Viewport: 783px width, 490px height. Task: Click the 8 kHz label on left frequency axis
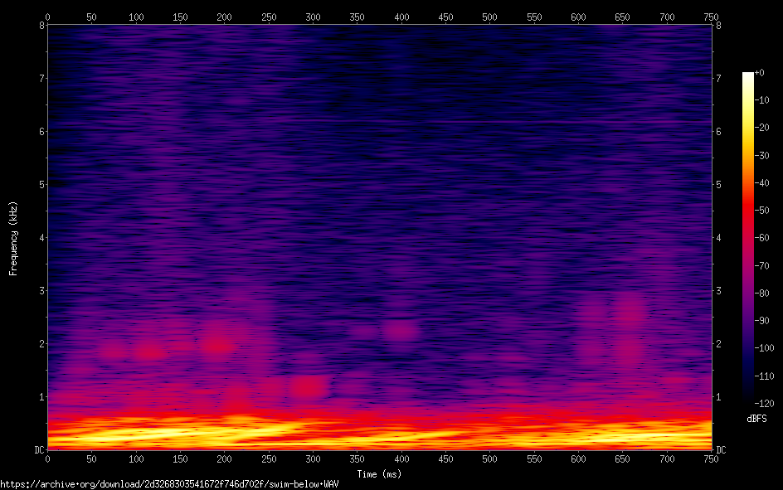click(x=39, y=25)
